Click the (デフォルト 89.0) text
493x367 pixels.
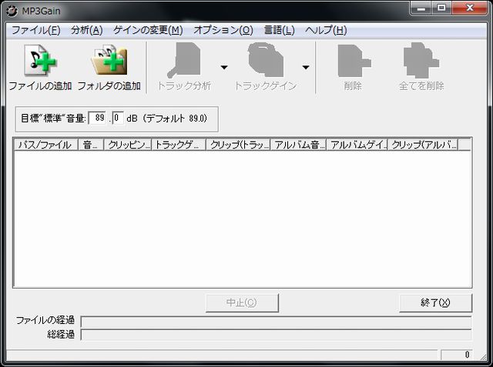tap(175, 118)
